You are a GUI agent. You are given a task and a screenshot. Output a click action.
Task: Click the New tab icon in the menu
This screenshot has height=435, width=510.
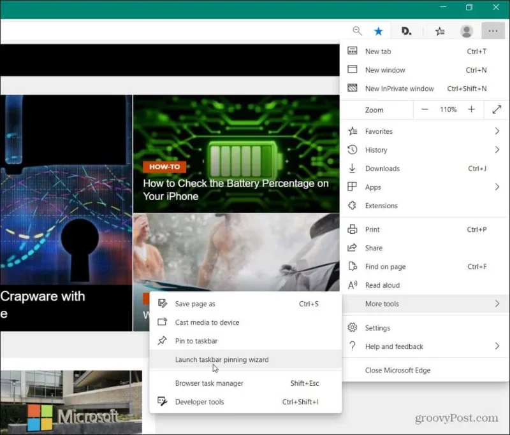(353, 51)
